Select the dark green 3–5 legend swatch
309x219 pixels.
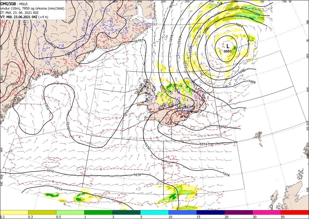click(x=126, y=212)
